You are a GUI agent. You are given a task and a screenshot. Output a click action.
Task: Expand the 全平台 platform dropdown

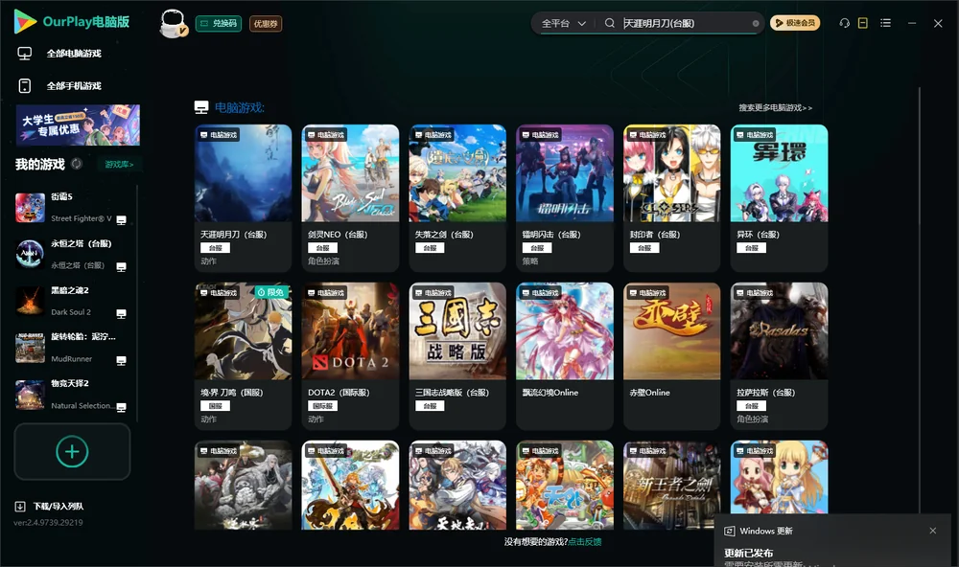[x=563, y=23]
